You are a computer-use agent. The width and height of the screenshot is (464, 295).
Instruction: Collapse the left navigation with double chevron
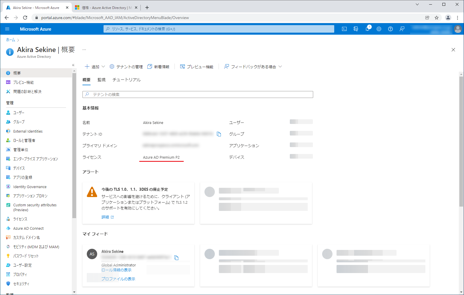73,65
